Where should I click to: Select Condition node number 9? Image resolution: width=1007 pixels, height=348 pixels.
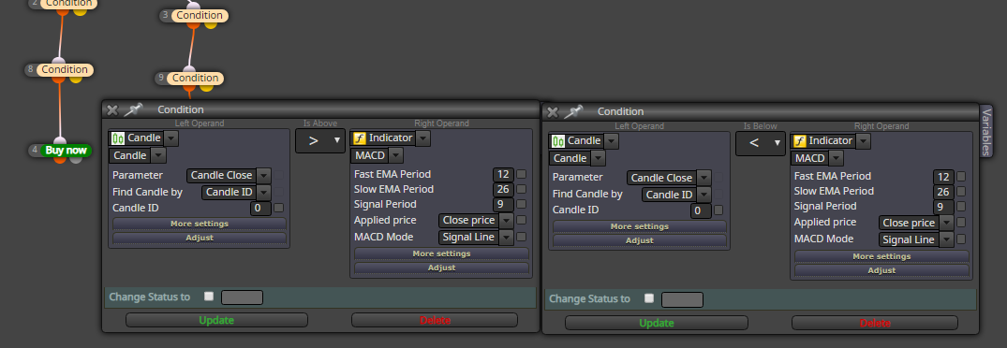[x=195, y=79]
